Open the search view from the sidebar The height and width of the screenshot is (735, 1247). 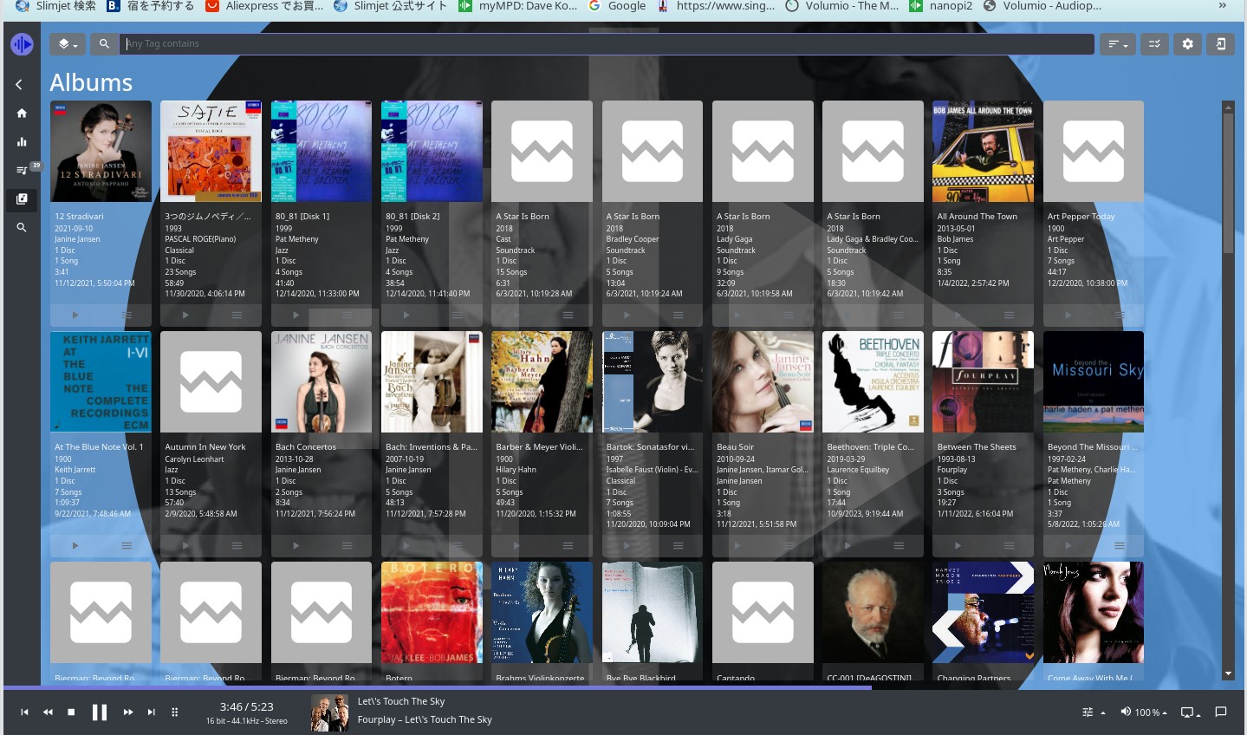22,227
